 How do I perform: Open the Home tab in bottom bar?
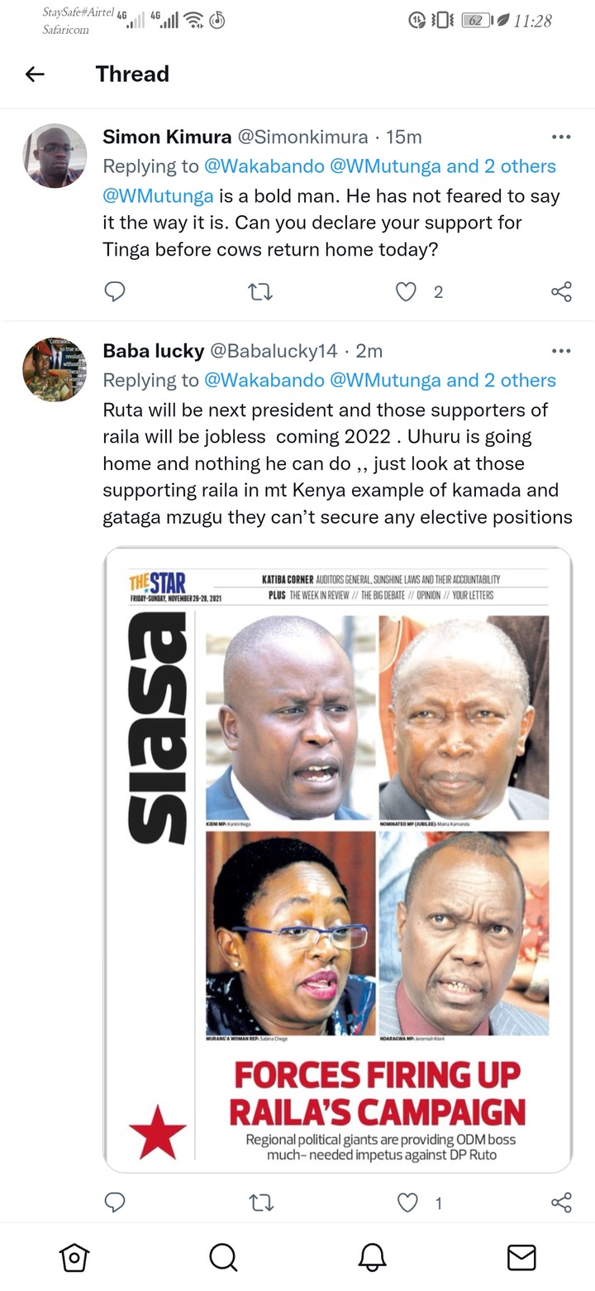pos(74,1257)
